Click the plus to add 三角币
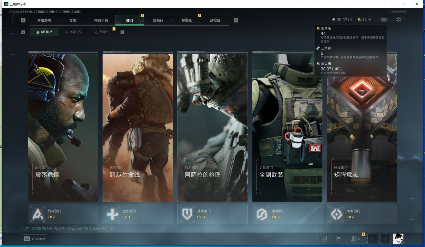This screenshot has width=425, height=247. pos(370,20)
